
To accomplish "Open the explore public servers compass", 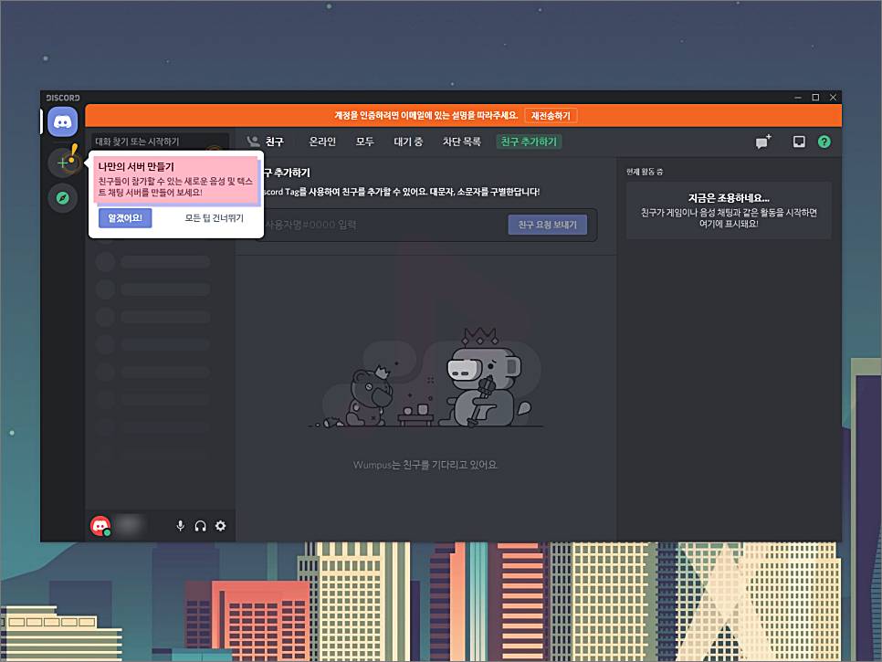I will coord(62,198).
